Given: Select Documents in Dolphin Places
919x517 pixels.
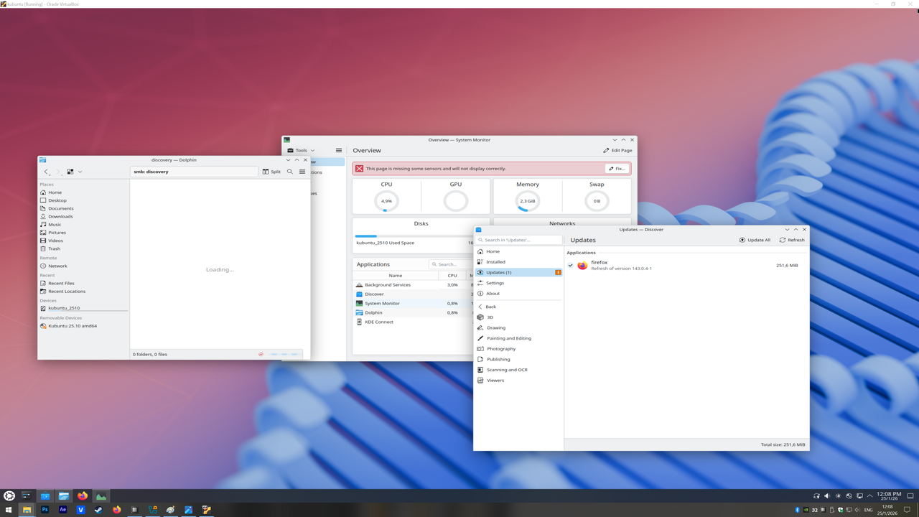Looking at the screenshot, I should [83, 208].
